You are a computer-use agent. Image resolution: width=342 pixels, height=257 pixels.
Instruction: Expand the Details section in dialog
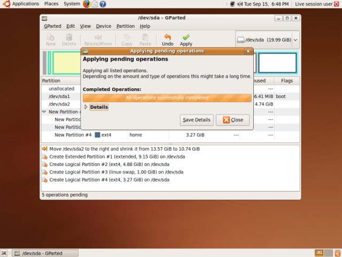tap(85, 107)
